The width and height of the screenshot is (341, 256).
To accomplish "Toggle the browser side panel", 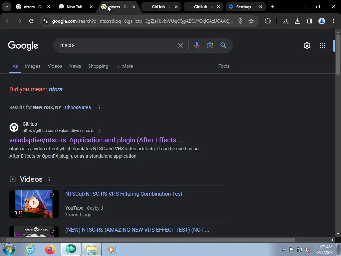I will pyautogui.click(x=309, y=21).
